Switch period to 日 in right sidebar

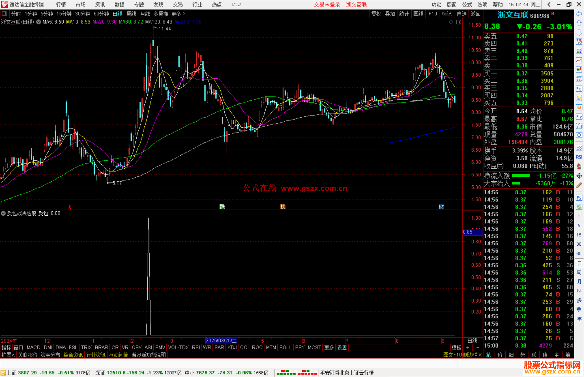click(579, 263)
